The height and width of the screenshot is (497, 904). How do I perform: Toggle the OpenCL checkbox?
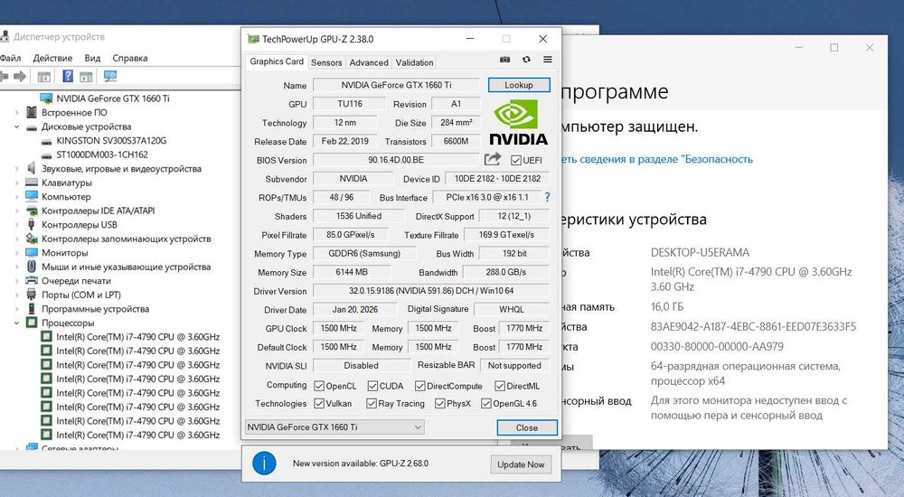pos(319,386)
